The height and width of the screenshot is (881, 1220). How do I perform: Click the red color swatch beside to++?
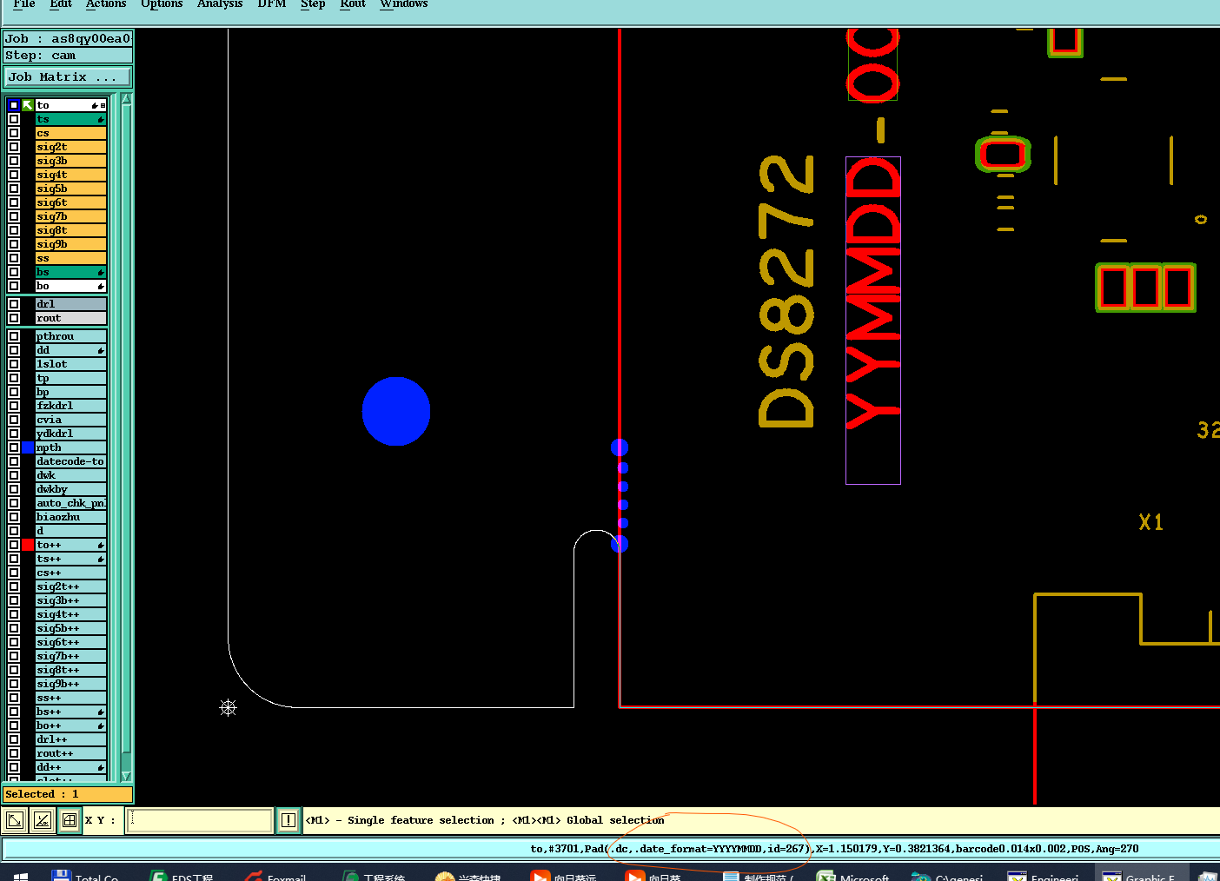pos(28,545)
